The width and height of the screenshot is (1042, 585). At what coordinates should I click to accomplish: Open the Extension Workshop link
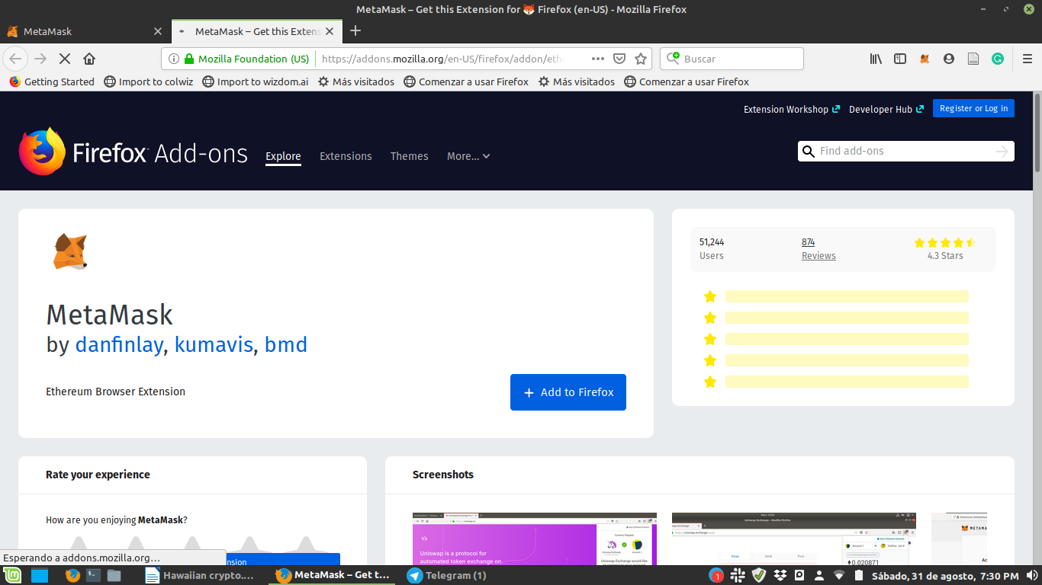[x=792, y=109]
